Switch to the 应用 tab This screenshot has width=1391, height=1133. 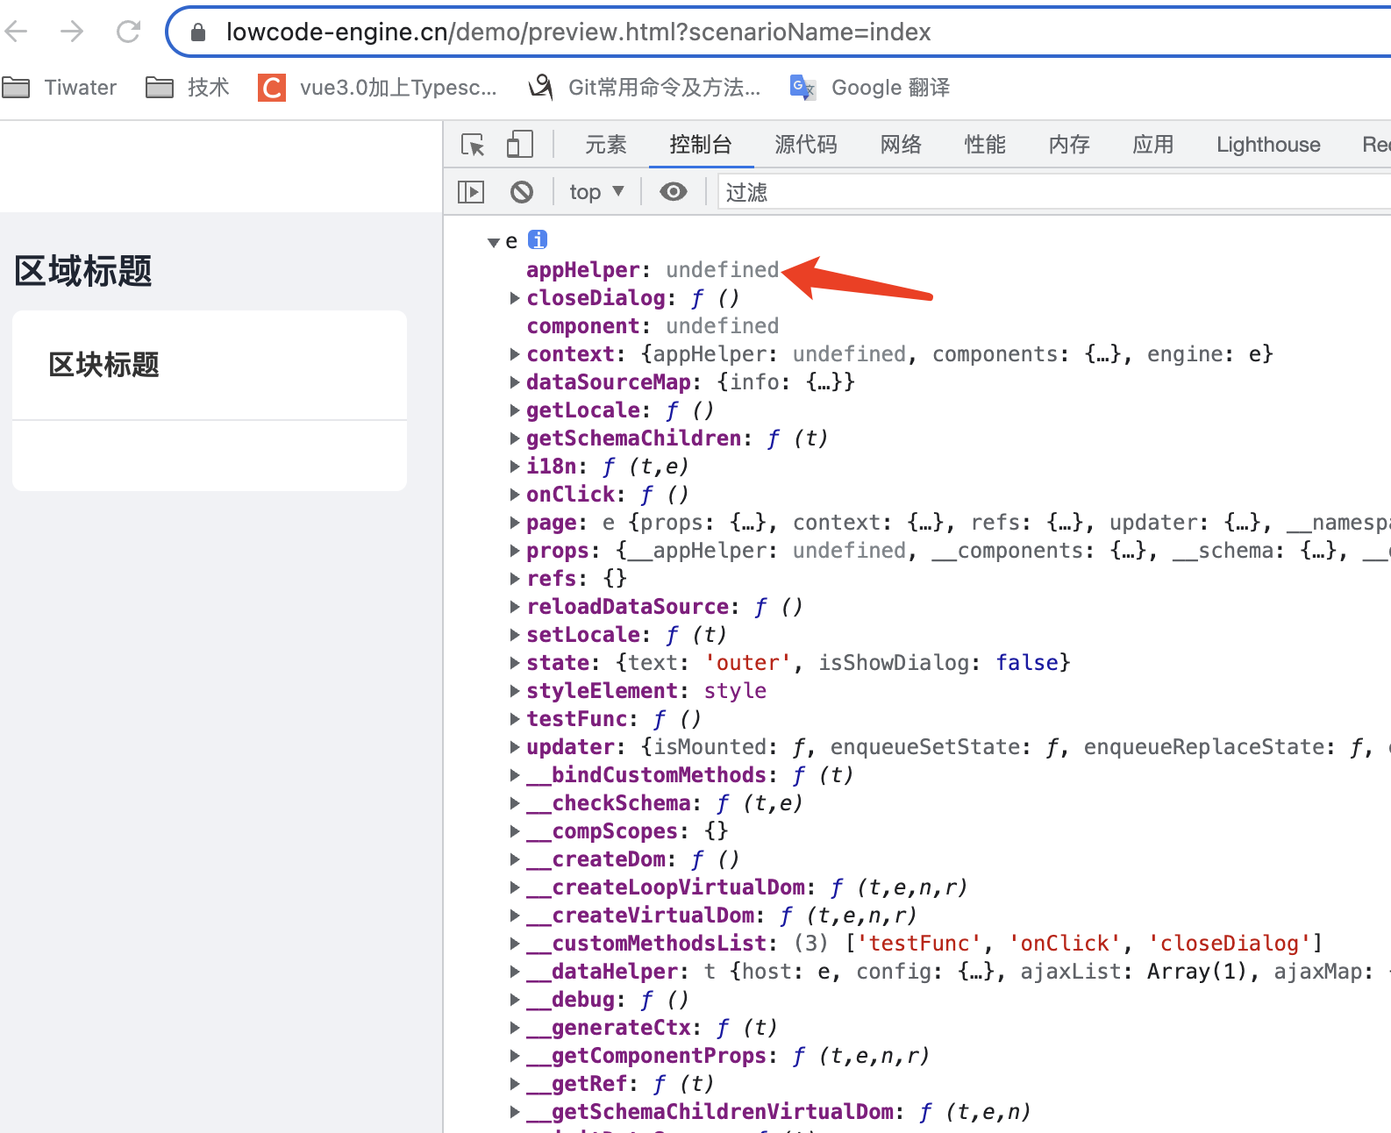point(1153,145)
